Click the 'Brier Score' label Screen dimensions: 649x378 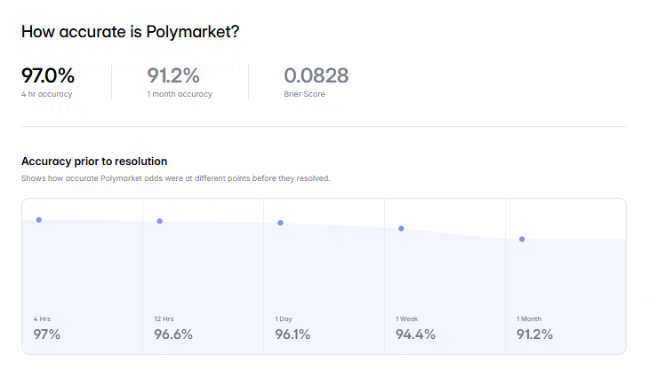click(x=304, y=94)
